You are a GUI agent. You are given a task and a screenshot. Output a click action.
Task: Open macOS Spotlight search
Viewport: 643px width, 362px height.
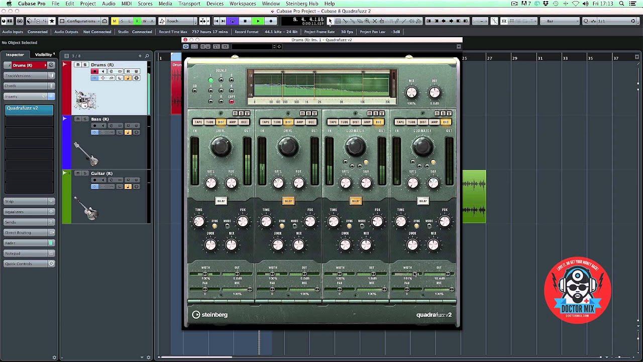pos(621,4)
